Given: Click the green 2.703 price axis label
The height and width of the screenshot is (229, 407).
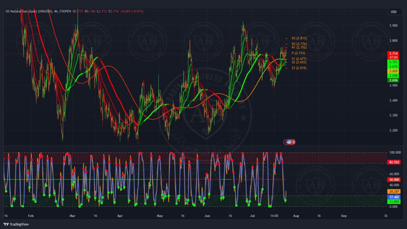Looking at the screenshot, I should click(x=393, y=62).
